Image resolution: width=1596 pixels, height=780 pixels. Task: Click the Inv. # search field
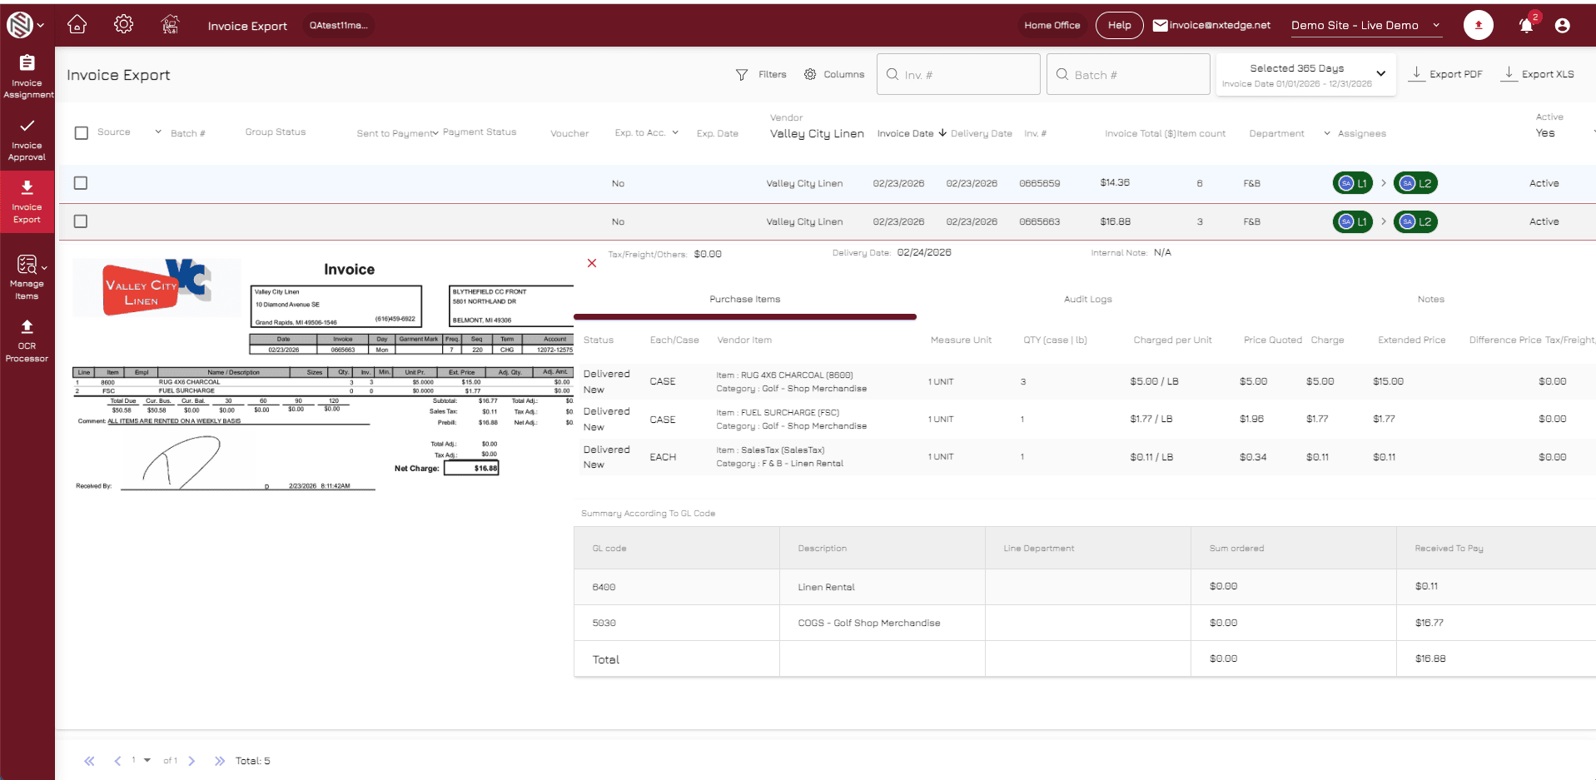(958, 74)
